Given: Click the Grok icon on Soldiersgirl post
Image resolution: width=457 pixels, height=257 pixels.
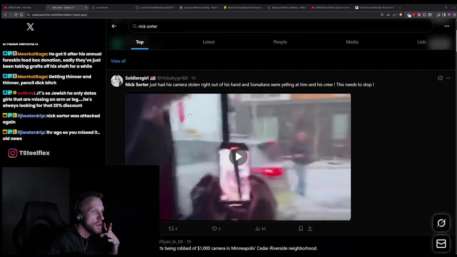Looking at the screenshot, I should pyautogui.click(x=440, y=78).
